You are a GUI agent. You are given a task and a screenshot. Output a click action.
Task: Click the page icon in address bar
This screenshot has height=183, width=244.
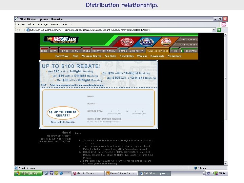click(28, 30)
